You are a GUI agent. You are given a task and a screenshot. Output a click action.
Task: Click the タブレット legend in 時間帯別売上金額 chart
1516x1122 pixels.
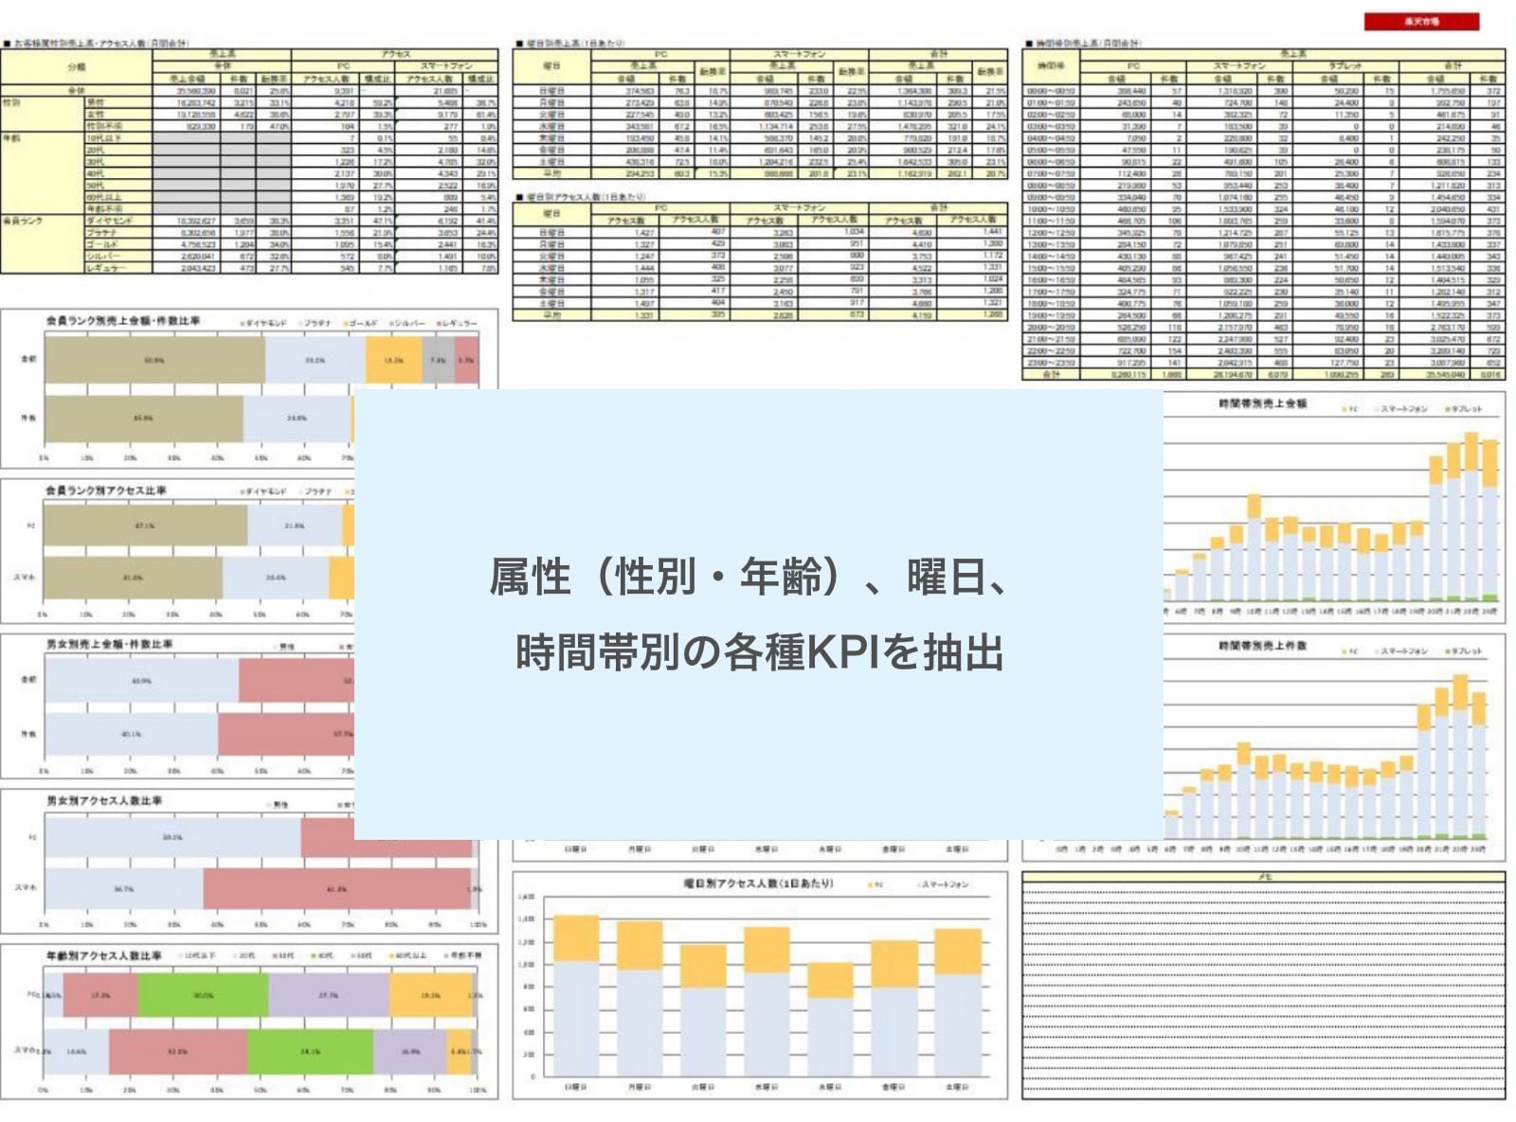[x=1464, y=409]
